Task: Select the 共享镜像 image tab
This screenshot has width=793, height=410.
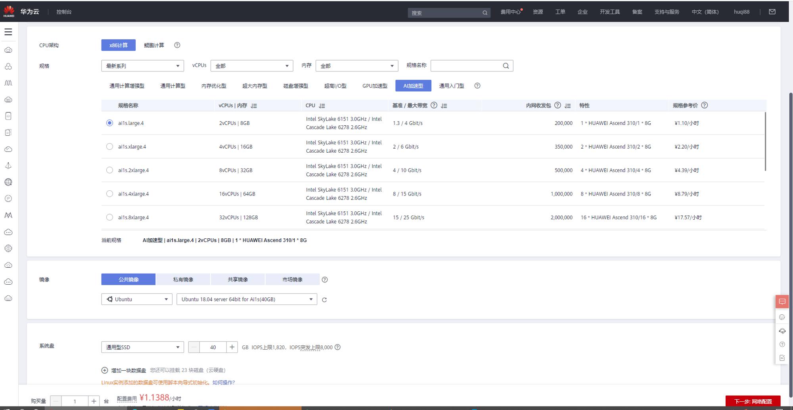Action: 238,280
